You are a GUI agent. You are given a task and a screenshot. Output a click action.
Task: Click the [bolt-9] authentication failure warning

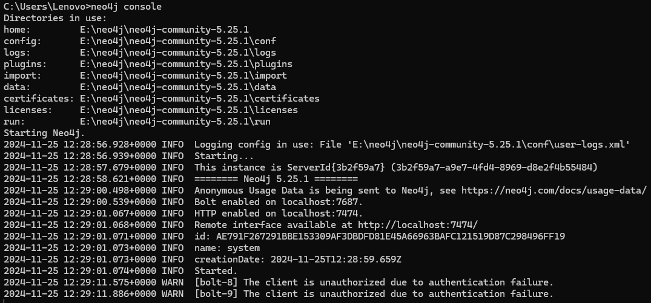374,294
